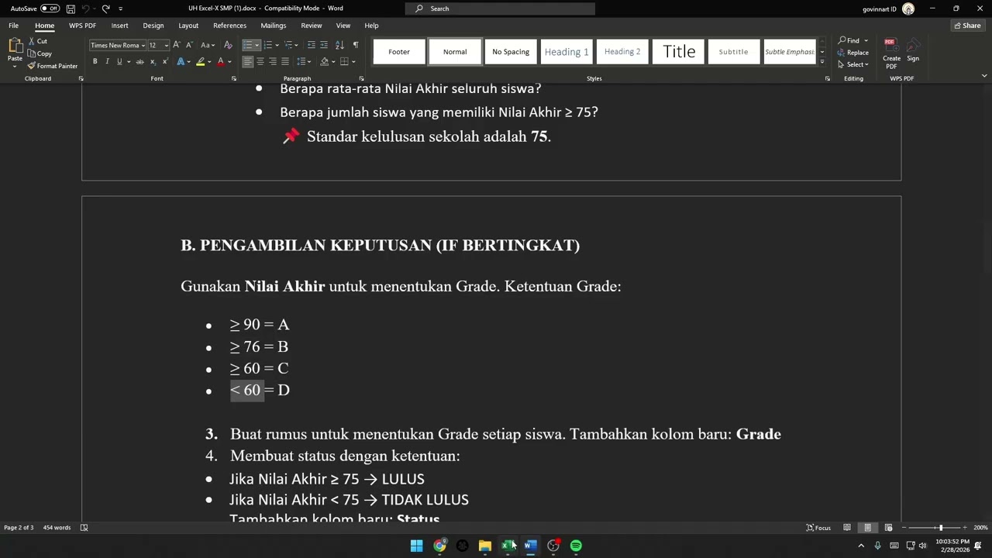992x558 pixels.
Task: Open the borders dropdown
Action: (353, 61)
